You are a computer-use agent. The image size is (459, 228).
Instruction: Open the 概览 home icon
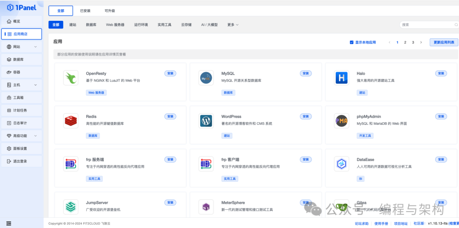coord(9,21)
